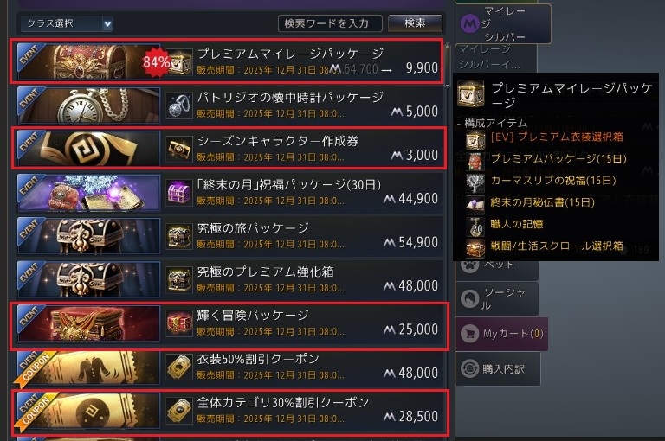Image resolution: width=665 pixels, height=441 pixels.
Task: Click the purple 「終末の月」祝福パッケージ chest icon
Action: (178, 192)
